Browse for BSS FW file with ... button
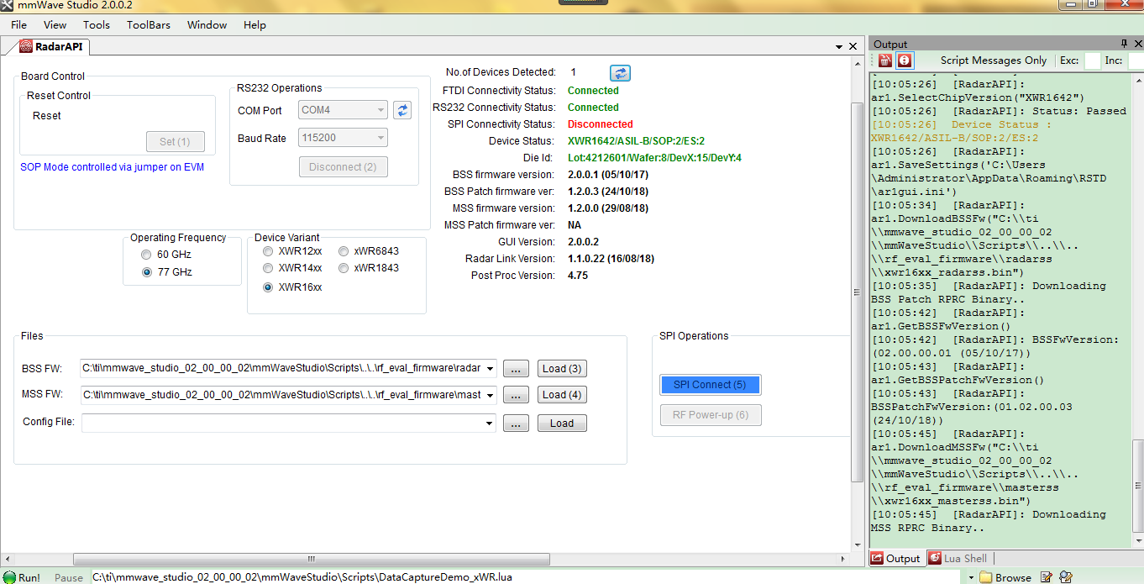The width and height of the screenshot is (1144, 584). coord(516,368)
